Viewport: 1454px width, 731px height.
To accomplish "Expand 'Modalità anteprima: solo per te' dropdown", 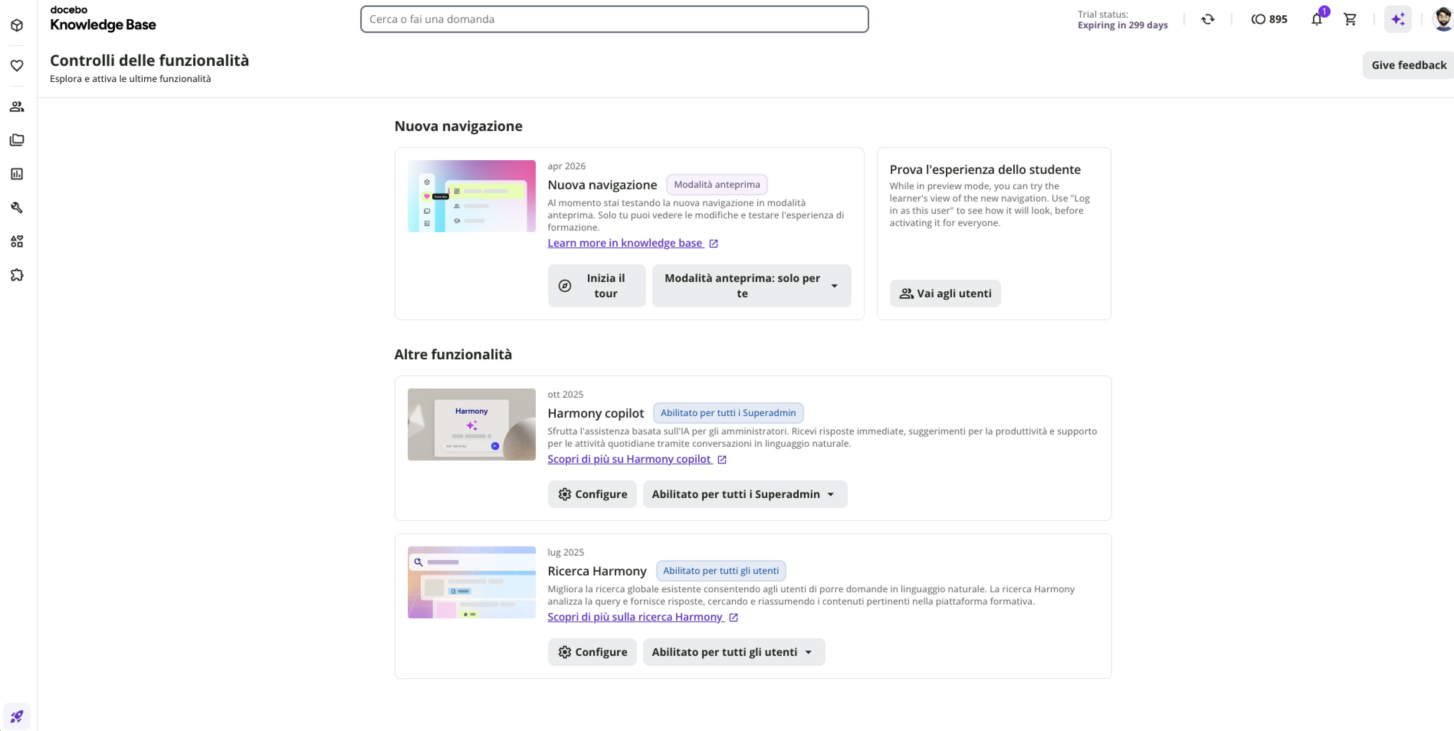I will pos(751,286).
